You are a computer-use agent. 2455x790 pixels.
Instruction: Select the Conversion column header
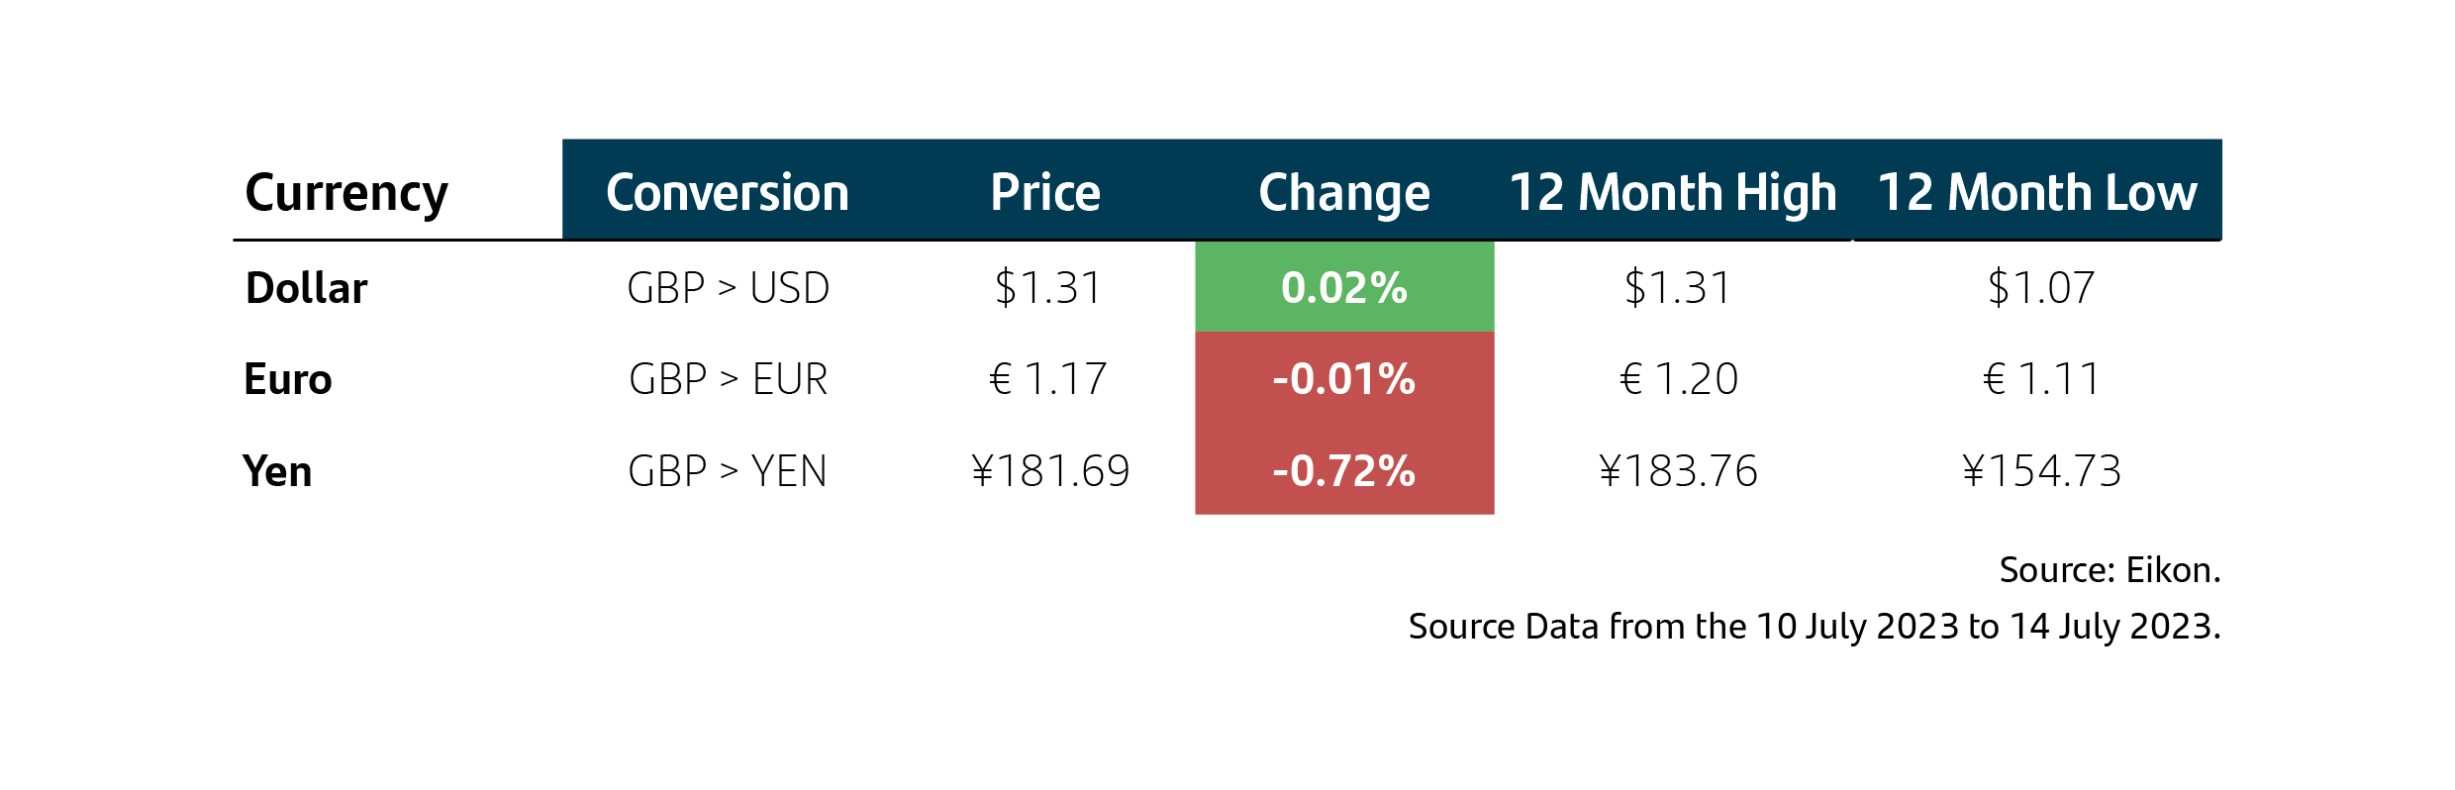tap(728, 192)
